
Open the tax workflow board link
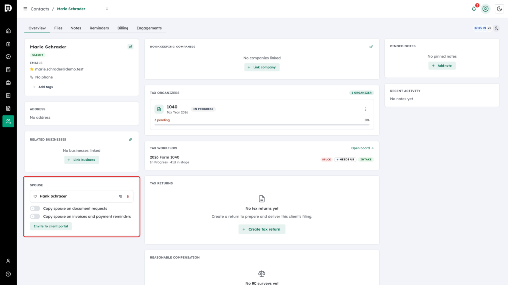click(x=362, y=148)
